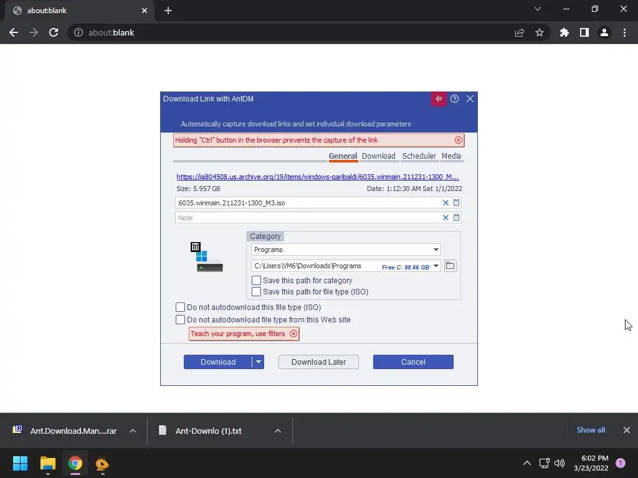Image resolution: width=638 pixels, height=478 pixels.
Task: Dismiss the Ctrl button warning banner
Action: point(459,140)
